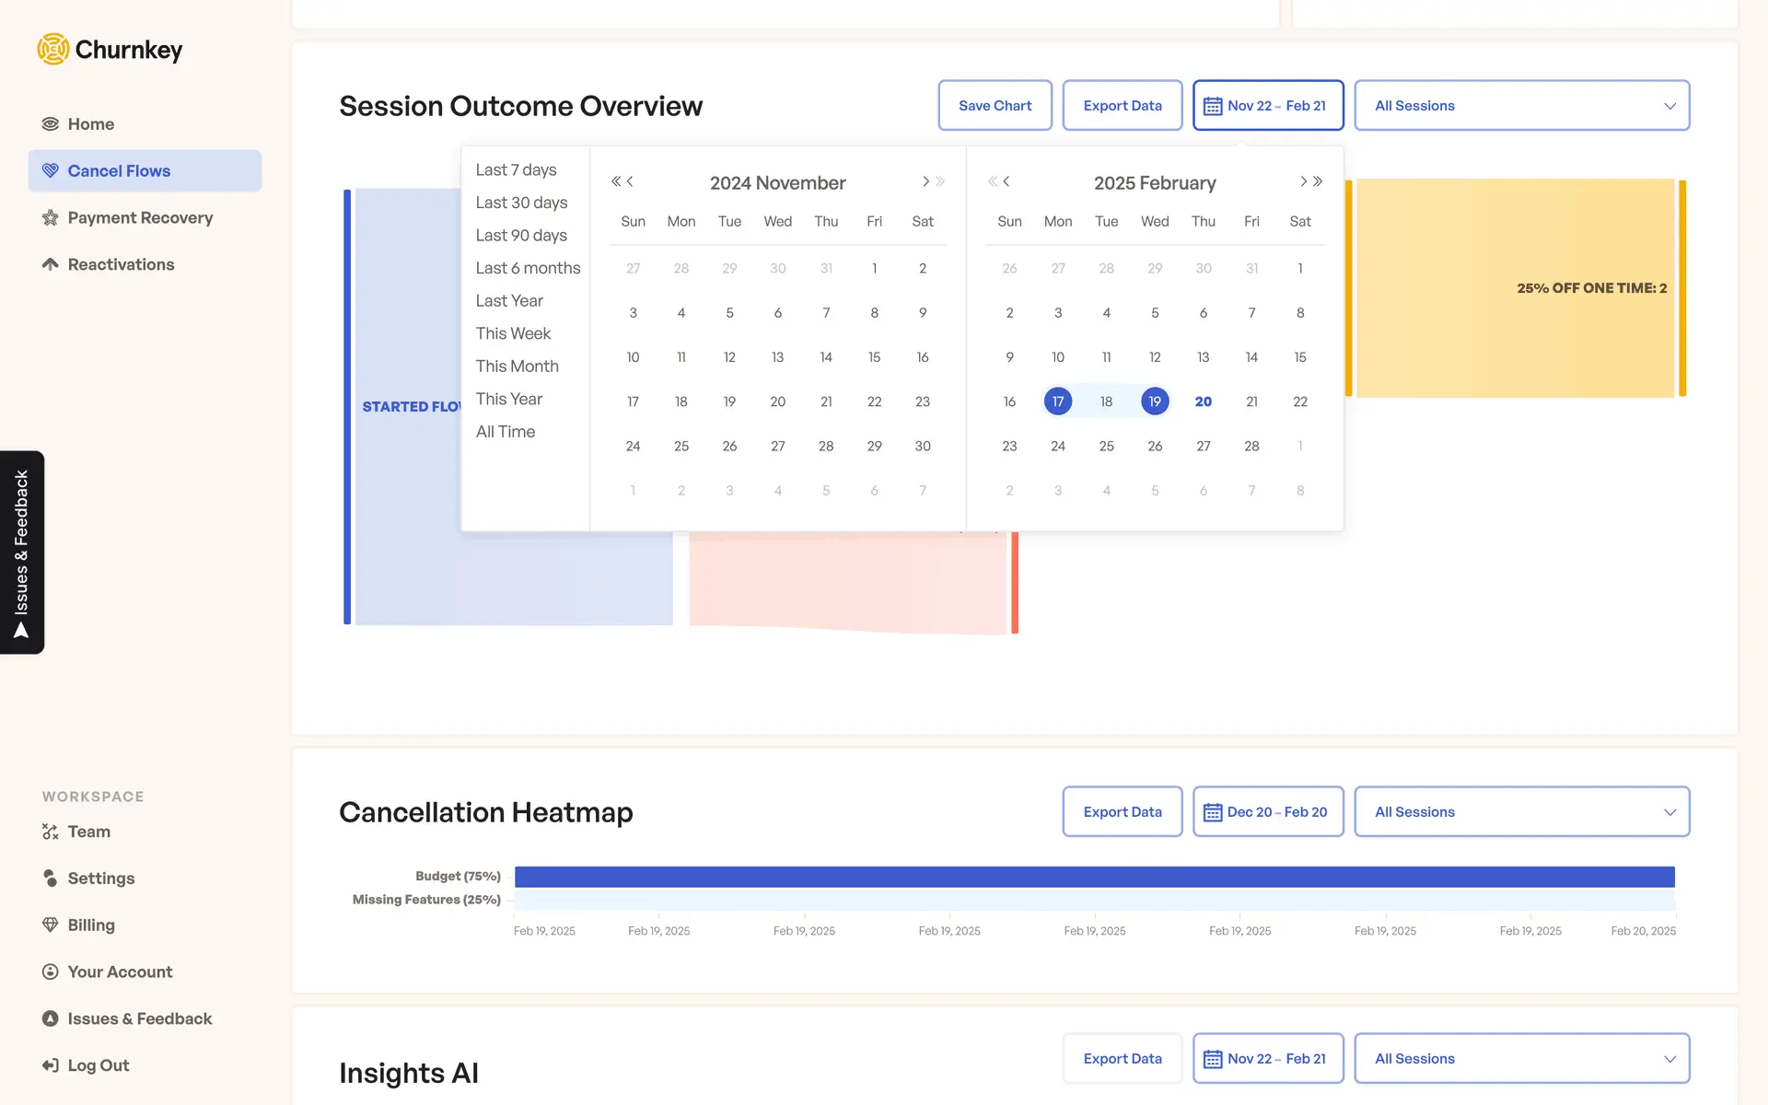Click the Churnkey logo icon
The height and width of the screenshot is (1105, 1768).
coord(52,49)
